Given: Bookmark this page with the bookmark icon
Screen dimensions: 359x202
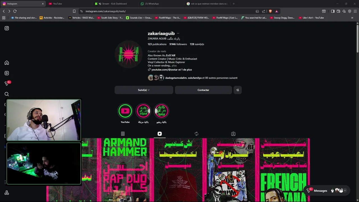Looking at the screenshot, I should [x=74, y=11].
